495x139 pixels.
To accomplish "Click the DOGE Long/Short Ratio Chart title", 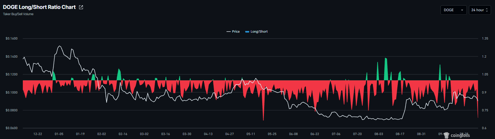I will (x=39, y=7).
